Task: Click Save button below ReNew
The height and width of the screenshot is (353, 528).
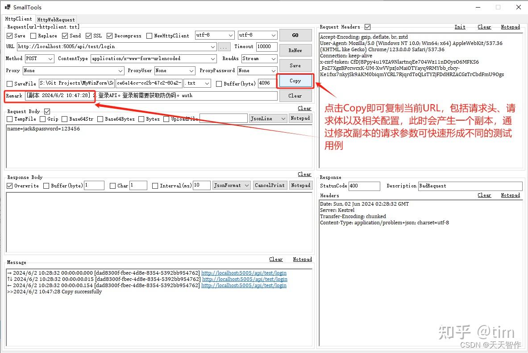Action: tap(295, 65)
